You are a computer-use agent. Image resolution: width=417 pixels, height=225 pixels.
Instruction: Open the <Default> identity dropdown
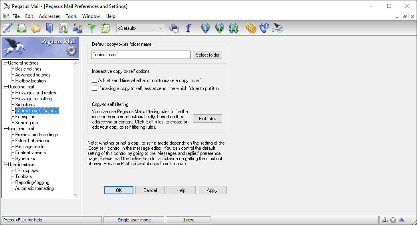pos(140,28)
